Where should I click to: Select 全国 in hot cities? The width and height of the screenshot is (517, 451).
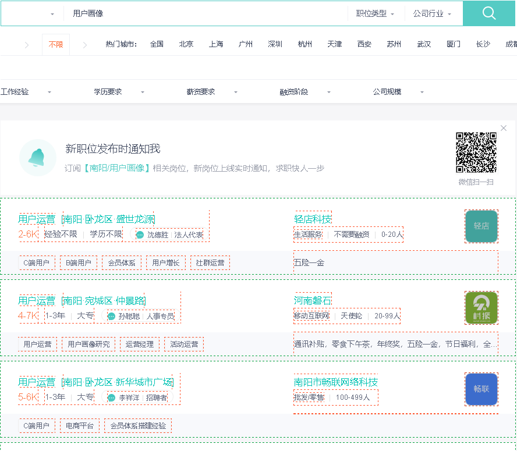click(157, 44)
